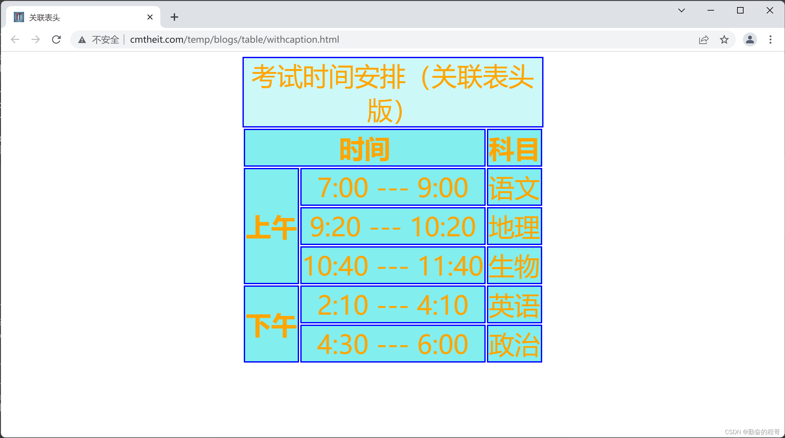Expand the tab search chevron
Viewport: 785px width, 438px height.
point(682,10)
